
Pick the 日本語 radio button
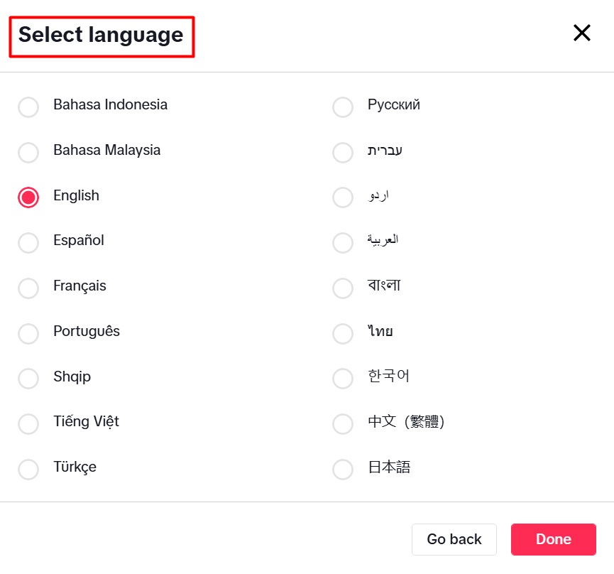(x=343, y=469)
